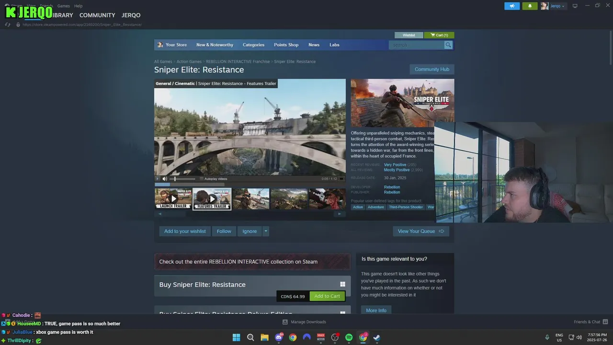
Task: Open Friends & Chat icon
Action: pyautogui.click(x=605, y=322)
